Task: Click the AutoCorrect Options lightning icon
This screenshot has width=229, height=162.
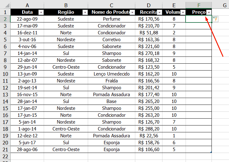Action: (215, 19)
